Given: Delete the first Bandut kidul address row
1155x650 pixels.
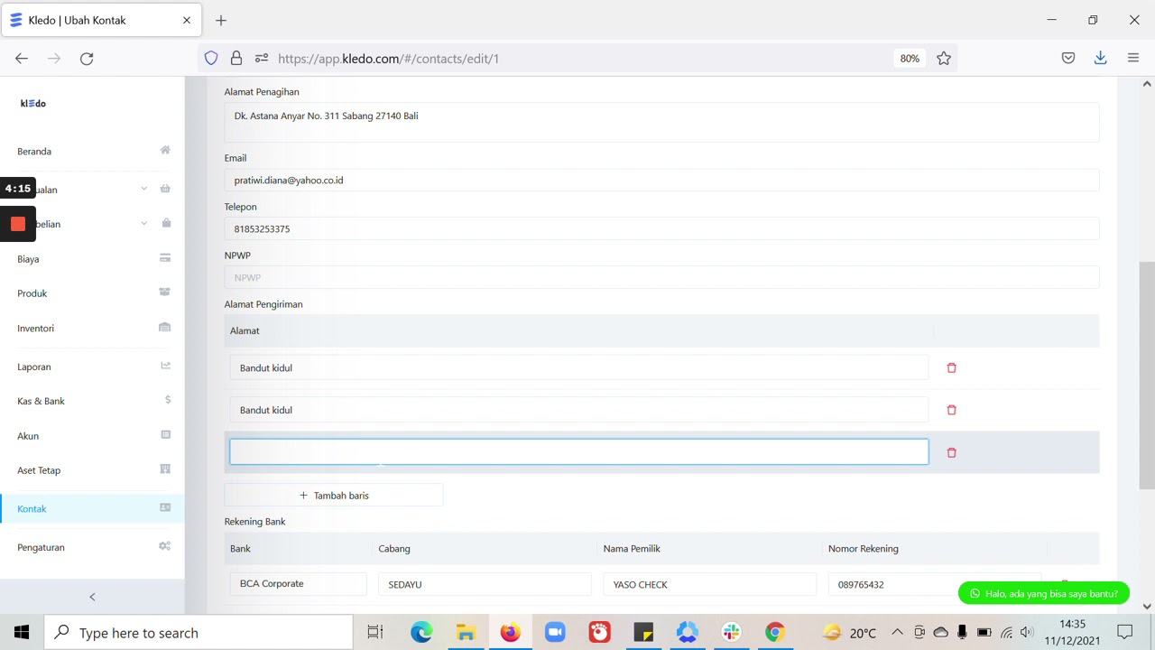Looking at the screenshot, I should [951, 367].
